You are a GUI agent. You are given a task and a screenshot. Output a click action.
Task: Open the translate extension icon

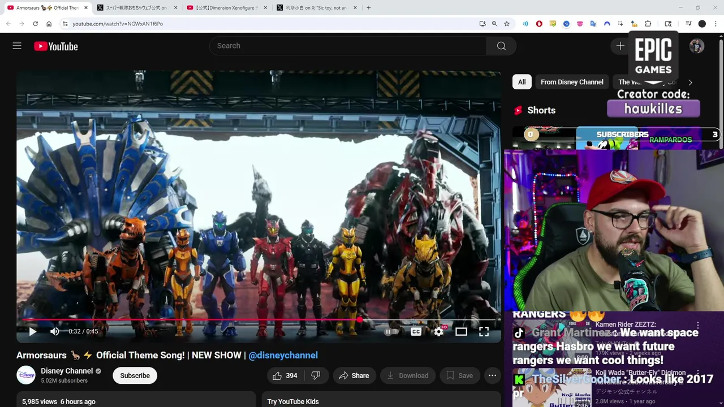click(593, 24)
